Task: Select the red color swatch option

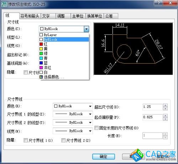Action: [x=64, y=44]
